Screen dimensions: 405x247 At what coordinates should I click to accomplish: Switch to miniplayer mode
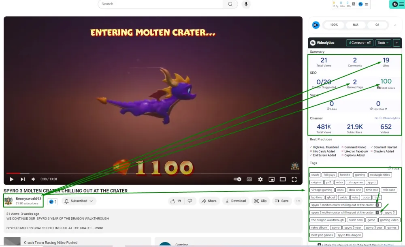pyautogui.click(x=271, y=179)
